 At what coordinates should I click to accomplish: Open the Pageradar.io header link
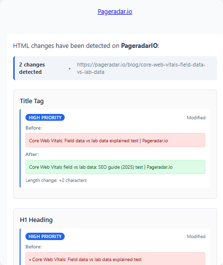coord(115,12)
